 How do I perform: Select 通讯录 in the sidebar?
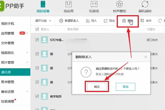[x=15, y=72]
